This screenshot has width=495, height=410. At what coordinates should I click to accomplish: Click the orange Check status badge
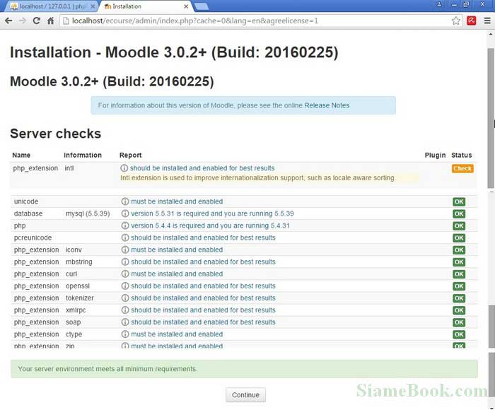pos(462,168)
